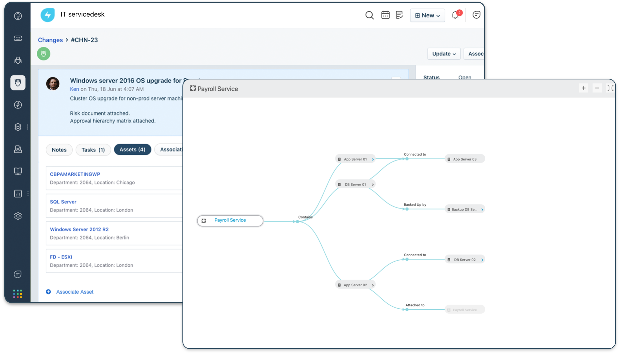Viewport: 619px width, 353px height.
Task: Open Admin settings gear in sidebar
Action: point(18,216)
